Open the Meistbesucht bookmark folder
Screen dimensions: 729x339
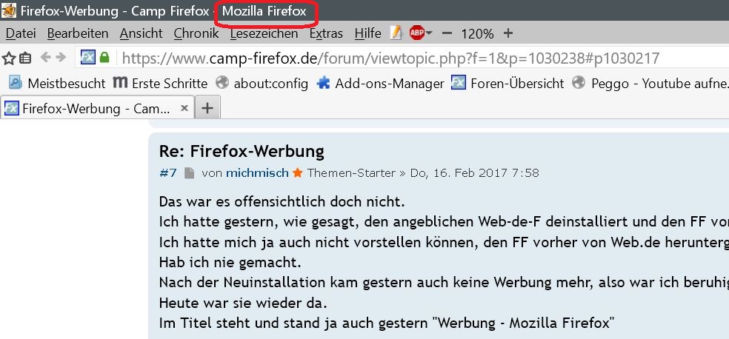click(x=57, y=83)
